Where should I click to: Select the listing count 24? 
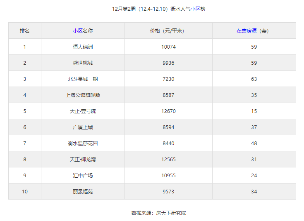tap(254, 175)
